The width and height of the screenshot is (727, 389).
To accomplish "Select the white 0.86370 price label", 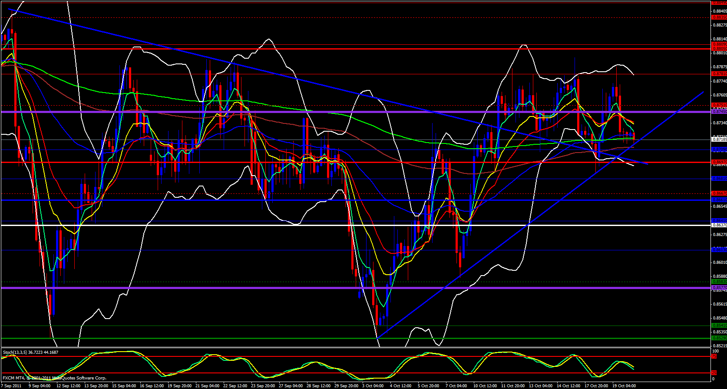I will pyautogui.click(x=719, y=225).
